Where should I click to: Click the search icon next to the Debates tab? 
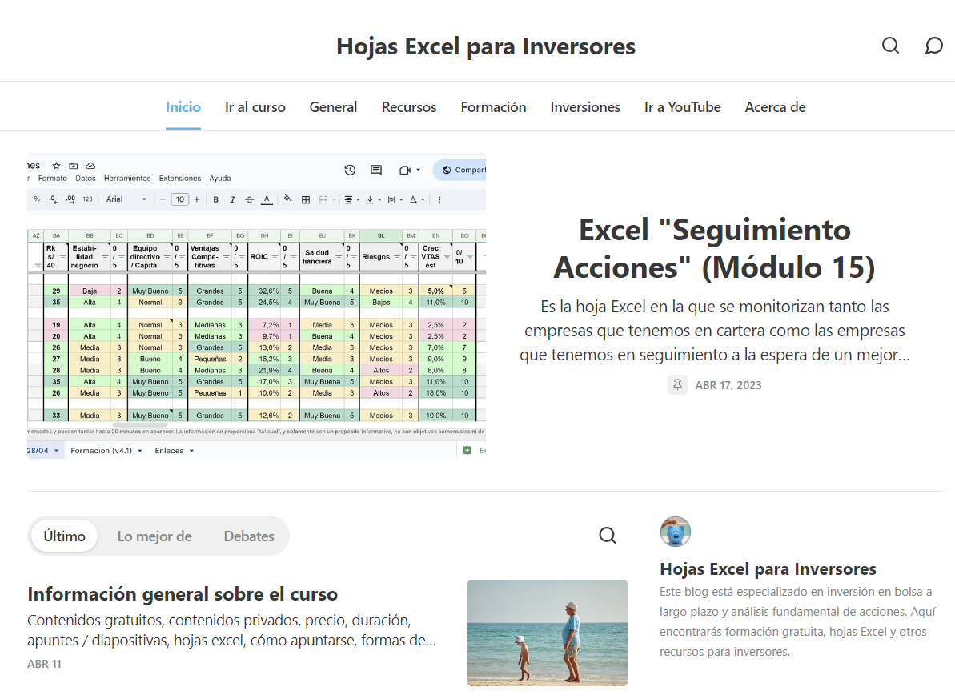(608, 536)
